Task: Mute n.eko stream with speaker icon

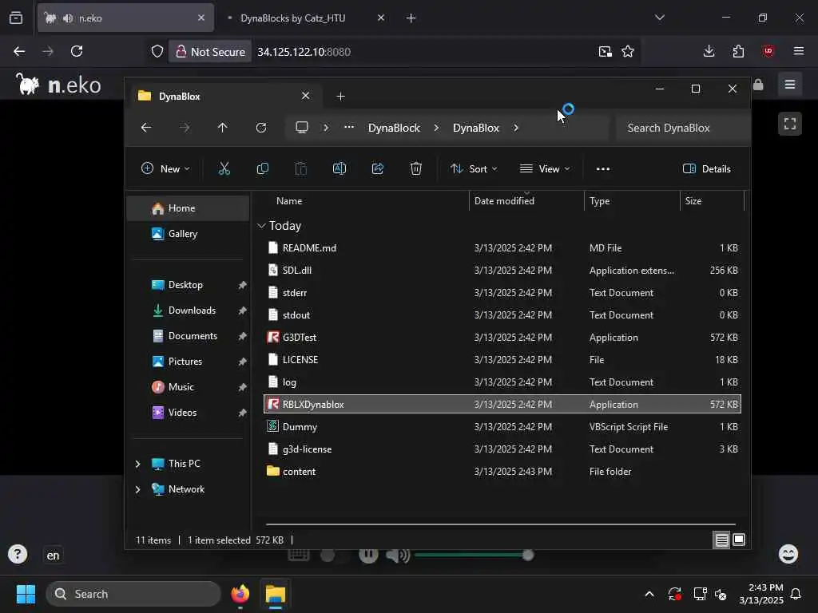Action: [398, 556]
